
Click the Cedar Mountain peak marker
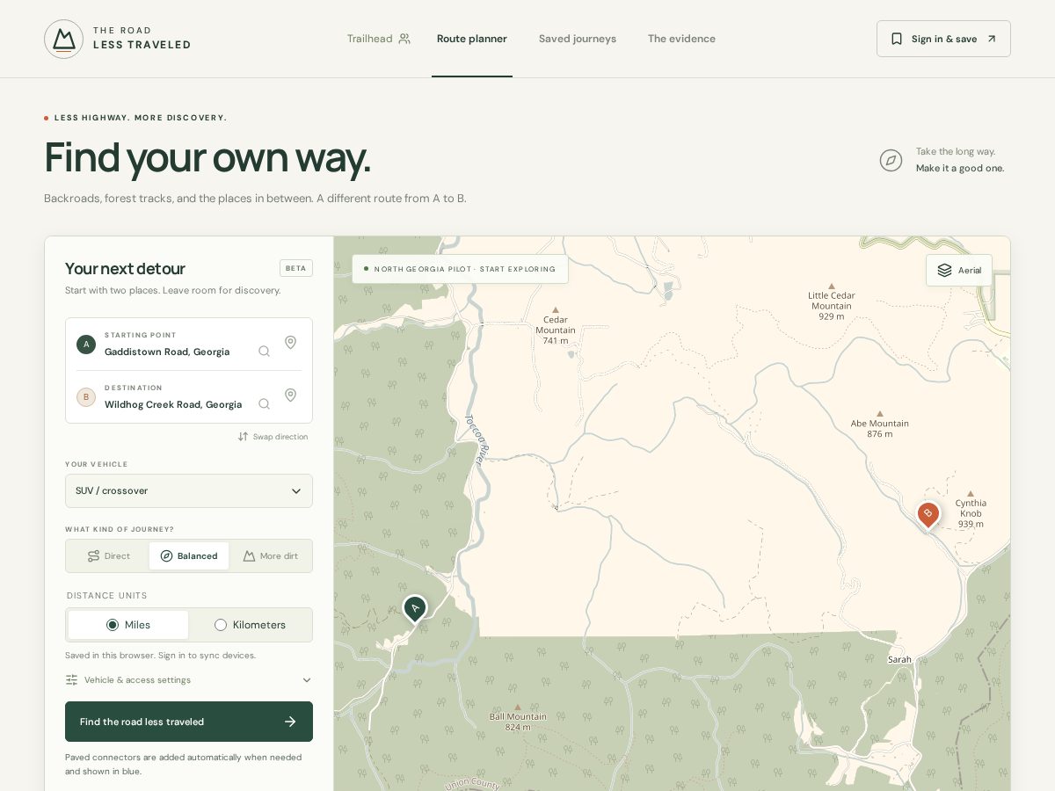555,309
